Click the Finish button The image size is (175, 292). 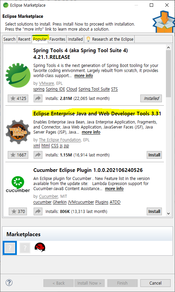click(122, 283)
